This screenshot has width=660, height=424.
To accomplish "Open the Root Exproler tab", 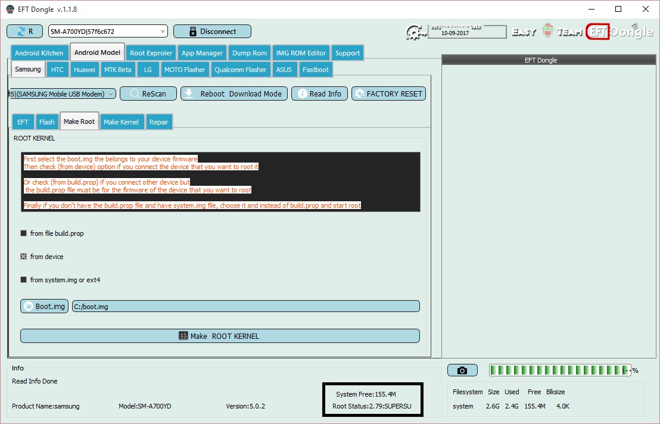I will [x=151, y=53].
